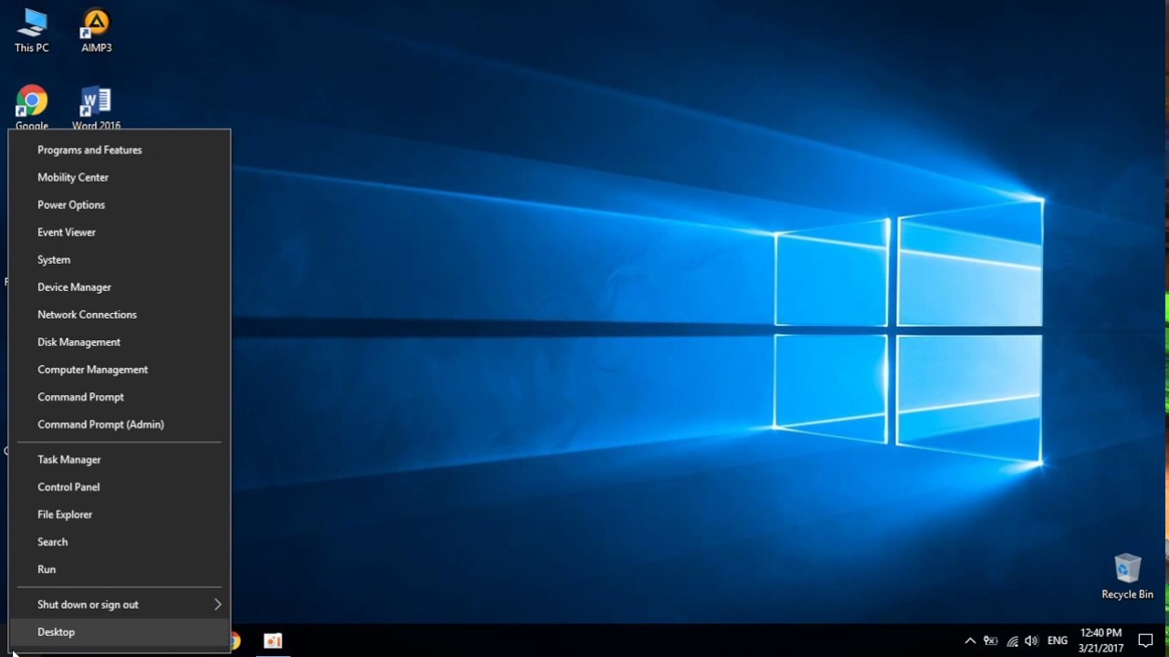The height and width of the screenshot is (657, 1169).
Task: Open Programs and Features
Action: point(119,150)
